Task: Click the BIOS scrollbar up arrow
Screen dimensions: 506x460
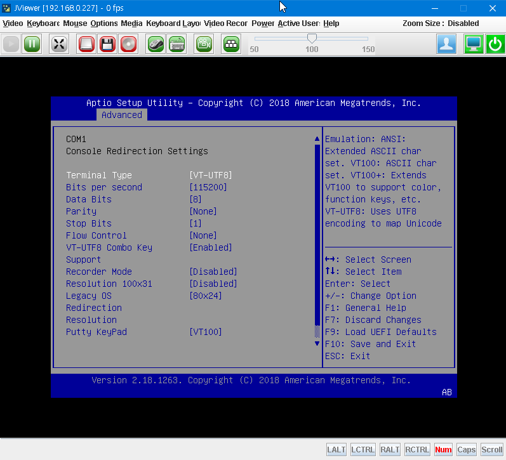Action: click(317, 139)
